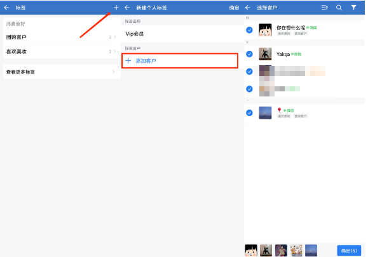Viewport: 368px width, 257px height.
Task: Uncheck the customer with balloon emoji name
Action: 249,113
